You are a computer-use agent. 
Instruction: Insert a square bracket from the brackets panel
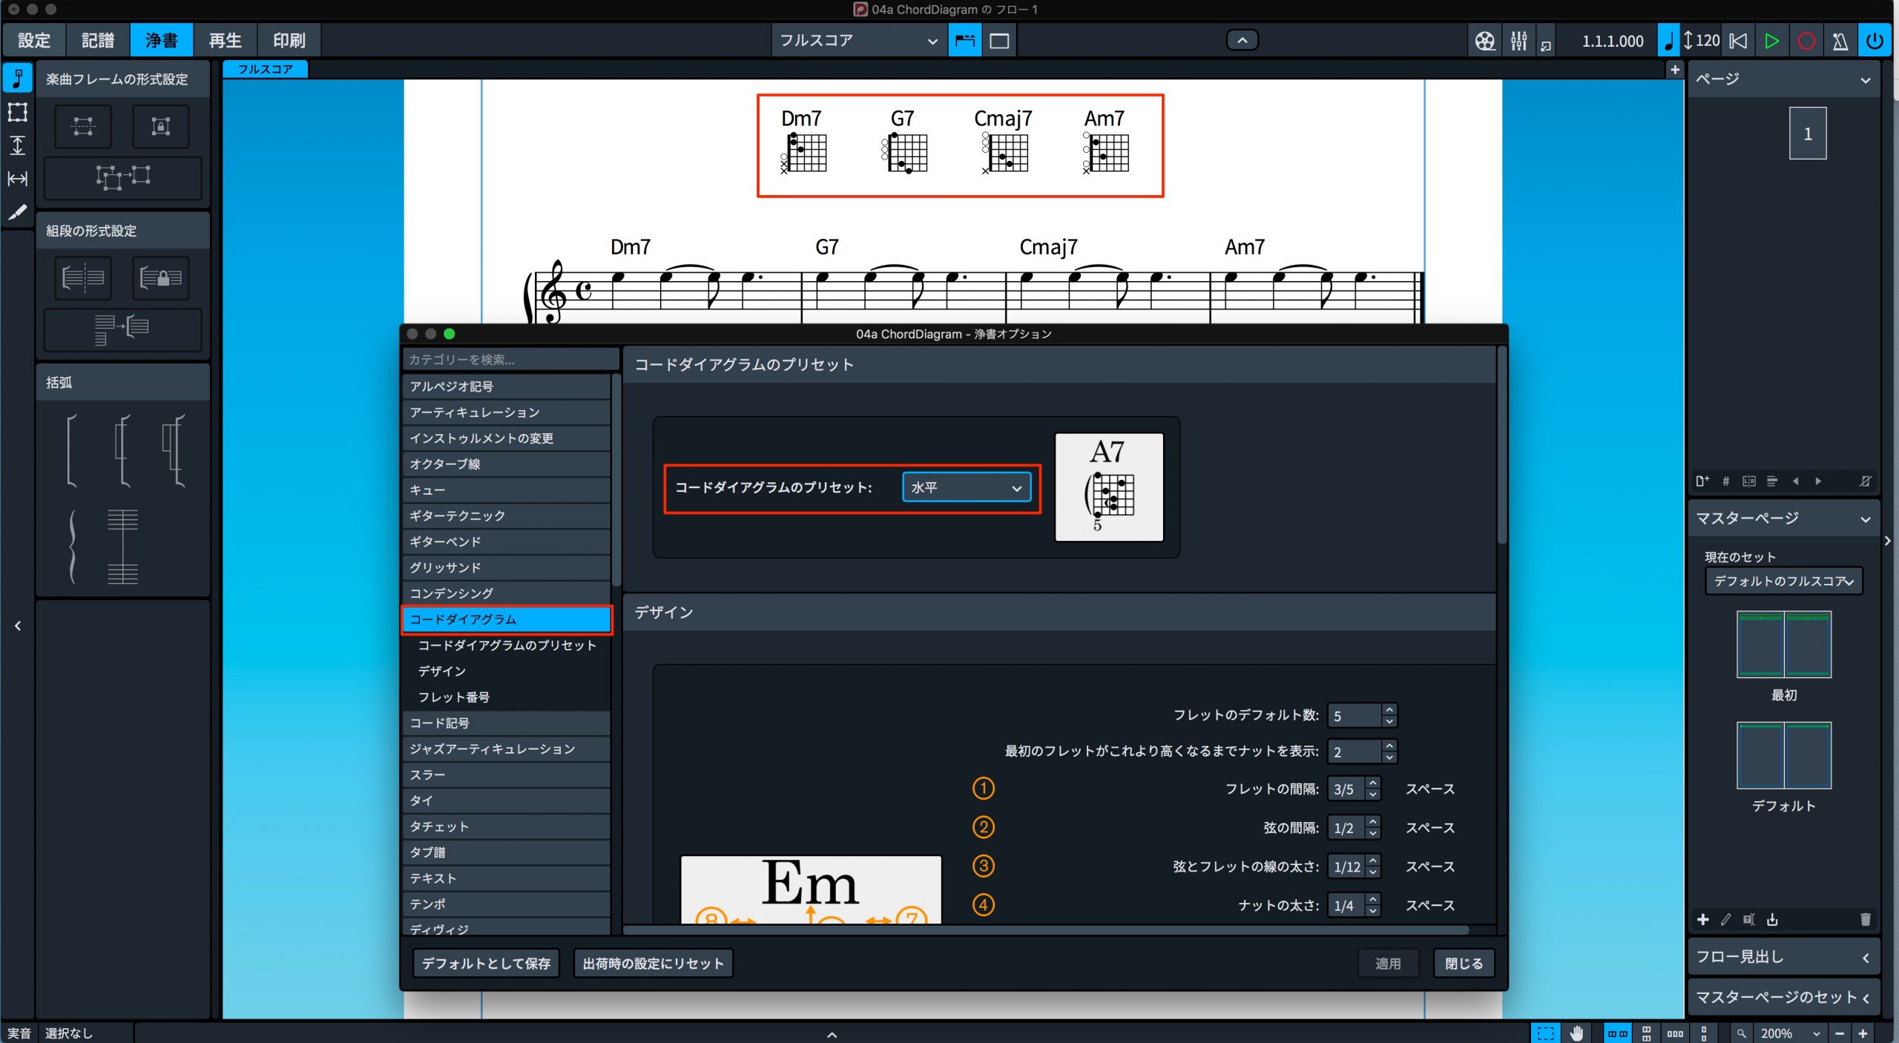point(71,450)
